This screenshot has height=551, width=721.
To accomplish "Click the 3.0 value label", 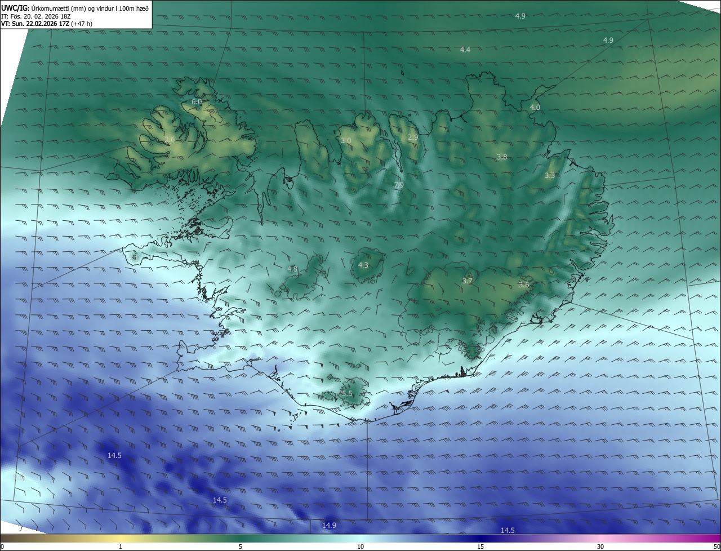I will 346,140.
